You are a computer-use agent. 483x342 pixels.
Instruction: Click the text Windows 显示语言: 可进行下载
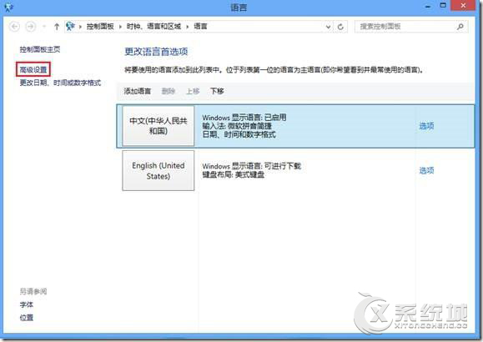251,166
